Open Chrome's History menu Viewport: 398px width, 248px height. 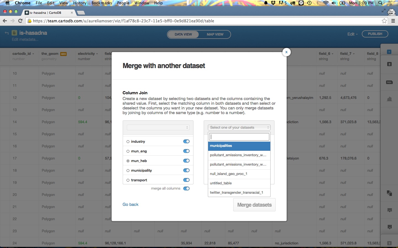point(80,3)
